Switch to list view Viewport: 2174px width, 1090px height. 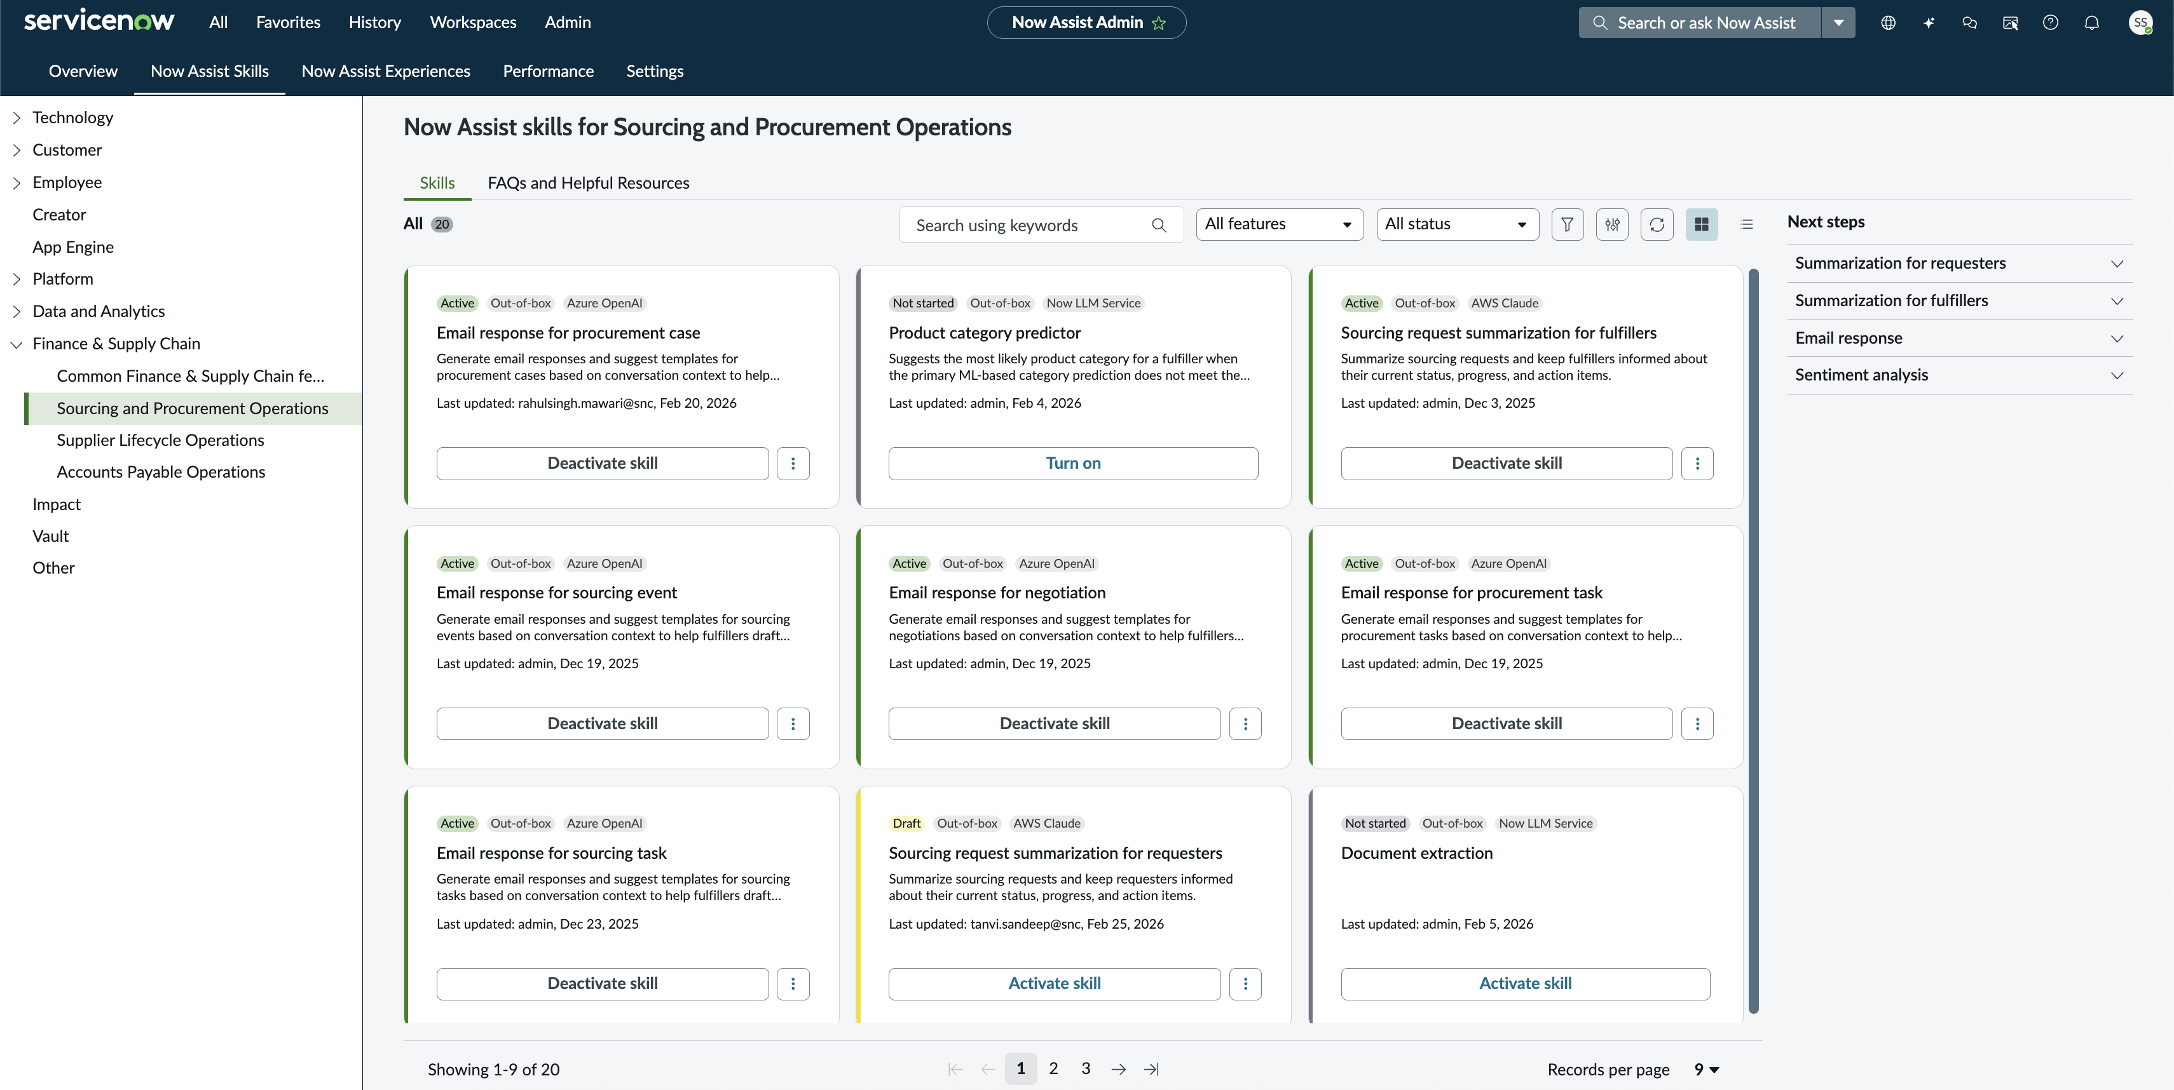tap(1746, 224)
